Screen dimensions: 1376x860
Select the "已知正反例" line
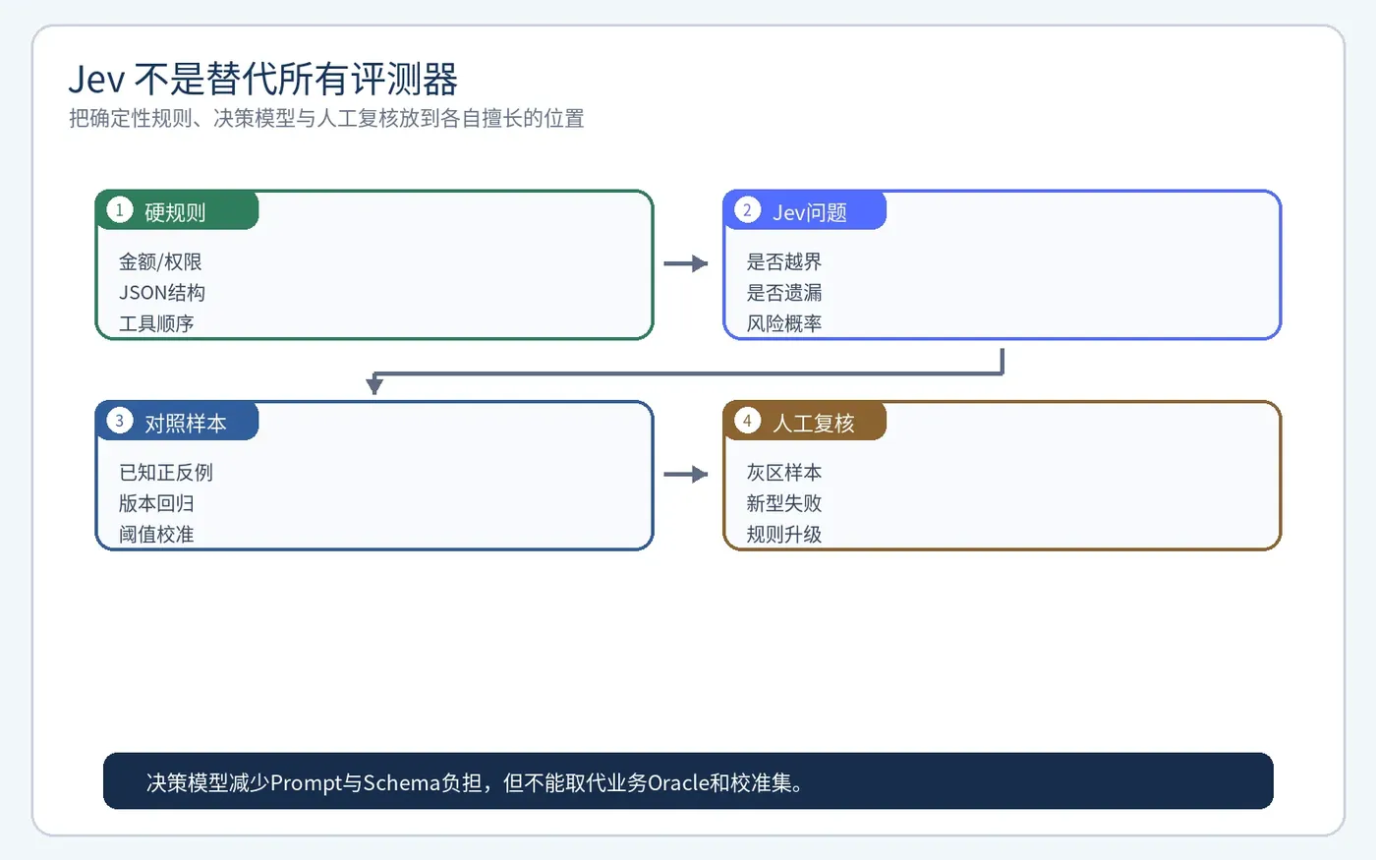(x=166, y=472)
